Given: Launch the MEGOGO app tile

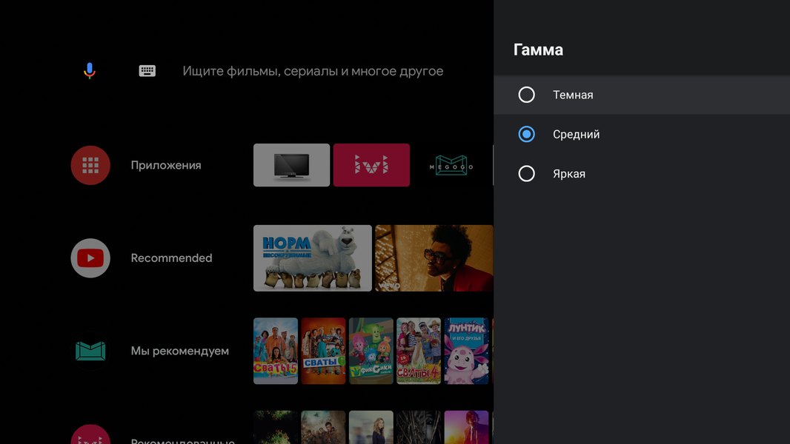Looking at the screenshot, I should click(x=451, y=165).
